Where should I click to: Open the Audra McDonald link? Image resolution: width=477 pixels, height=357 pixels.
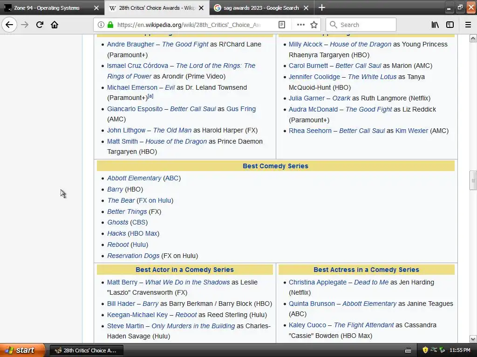(x=313, y=109)
